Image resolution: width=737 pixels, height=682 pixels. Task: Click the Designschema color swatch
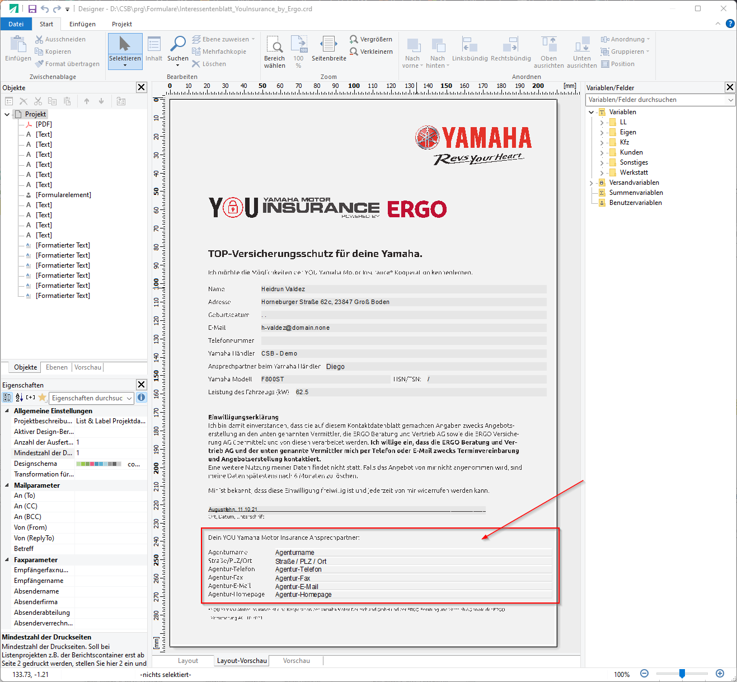tap(98, 464)
